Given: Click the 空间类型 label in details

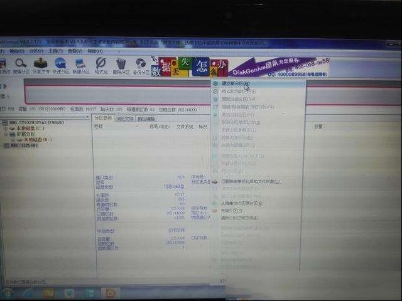Looking at the screenshot, I should (x=106, y=231).
